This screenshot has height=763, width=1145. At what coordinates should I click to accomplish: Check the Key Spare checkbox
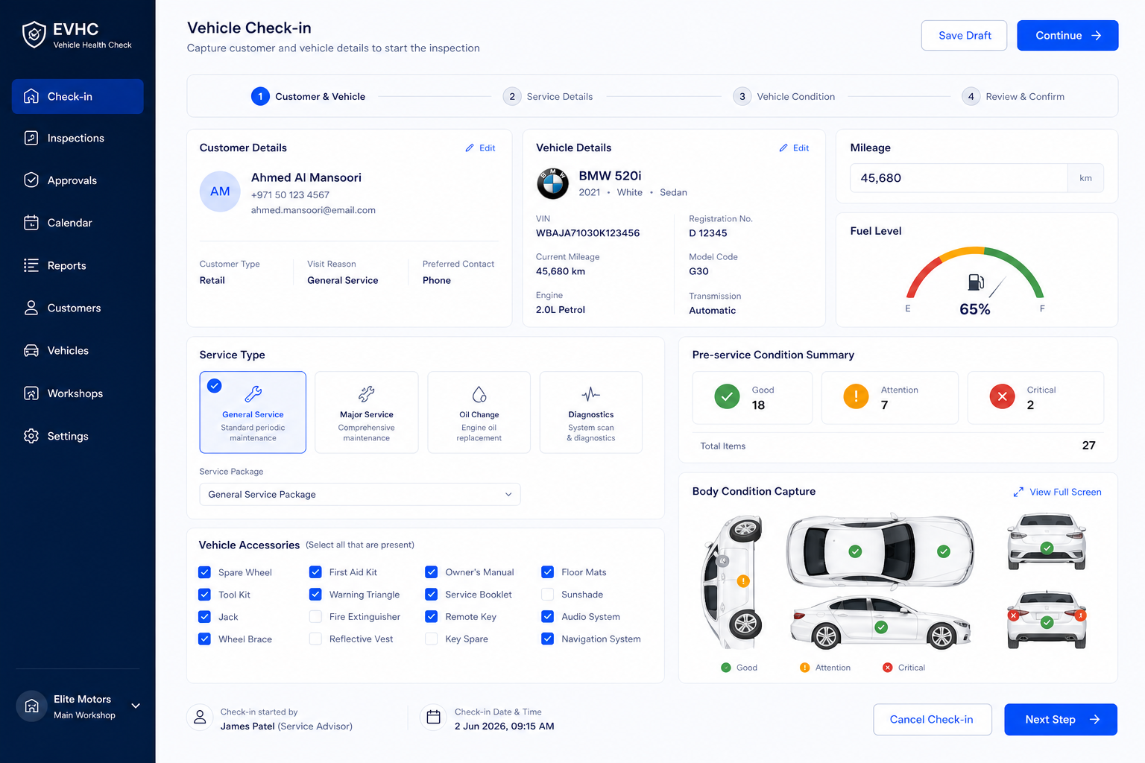pos(431,639)
